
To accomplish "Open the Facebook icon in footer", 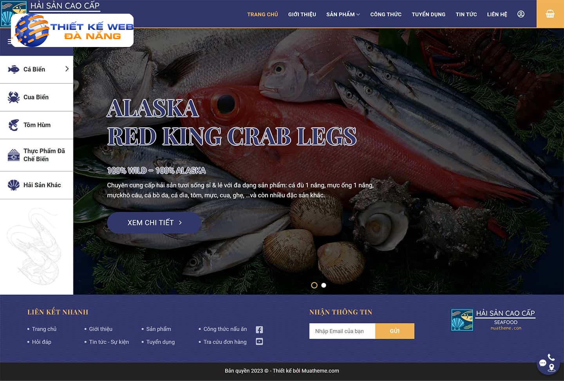I will coord(259,330).
